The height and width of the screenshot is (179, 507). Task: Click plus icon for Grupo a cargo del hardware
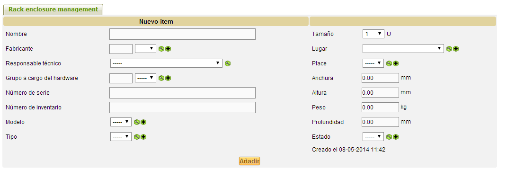tap(168, 78)
